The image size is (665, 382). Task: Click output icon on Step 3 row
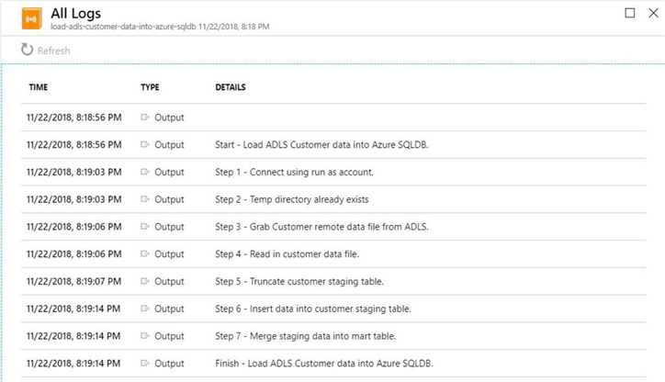145,227
